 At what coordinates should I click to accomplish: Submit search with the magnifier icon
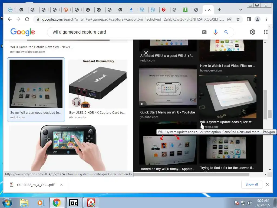pos(226,32)
